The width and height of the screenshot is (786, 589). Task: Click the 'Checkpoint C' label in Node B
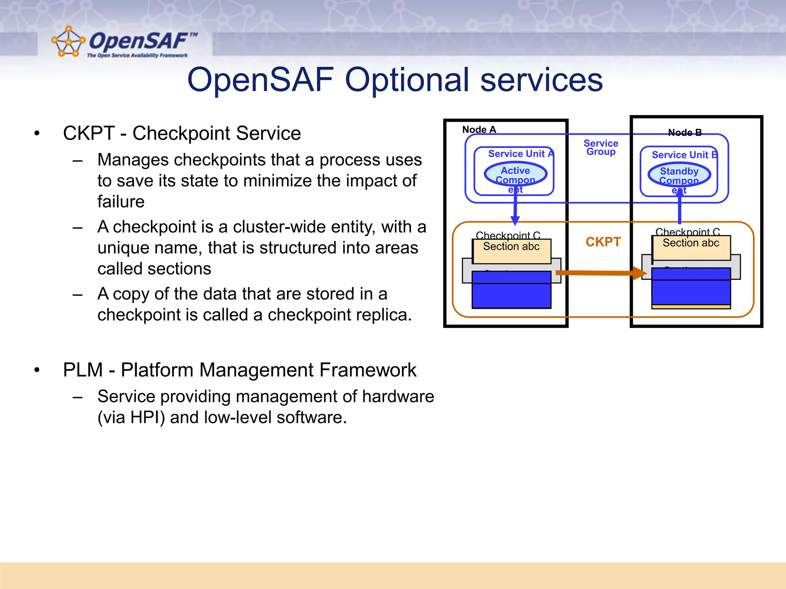click(688, 232)
